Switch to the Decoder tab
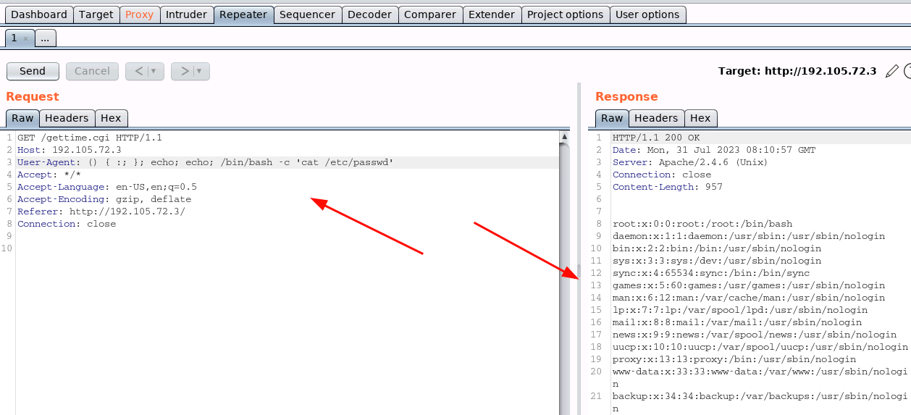911x415 pixels. 369,14
